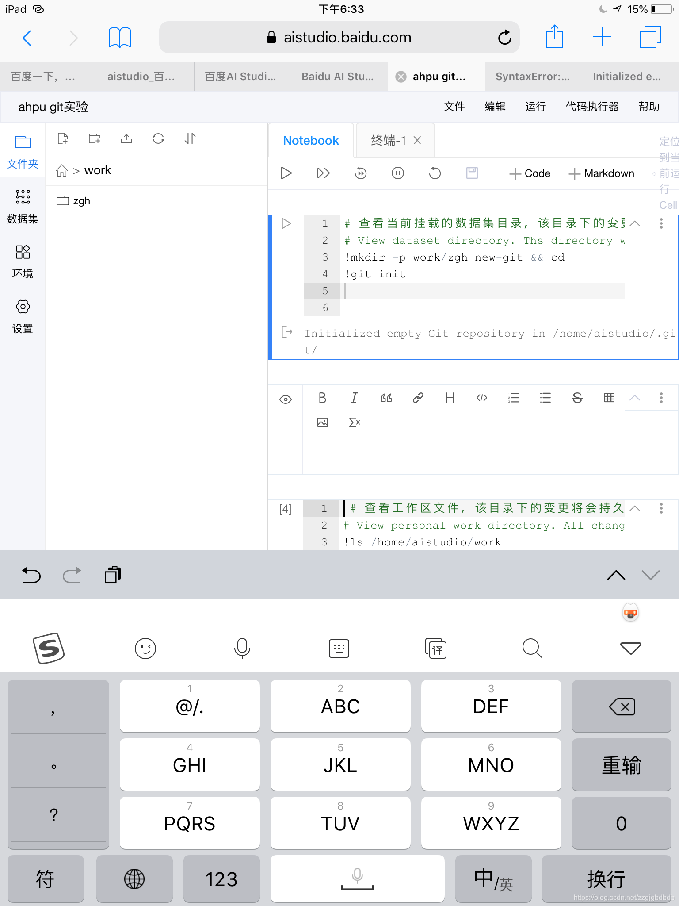This screenshot has height=906, width=679.
Task: Add a new Code cell
Action: (x=530, y=173)
